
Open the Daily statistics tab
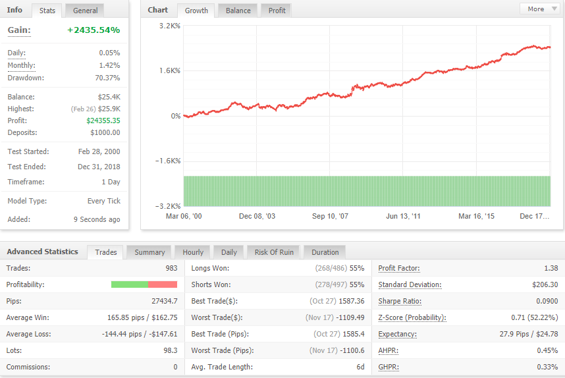(229, 252)
